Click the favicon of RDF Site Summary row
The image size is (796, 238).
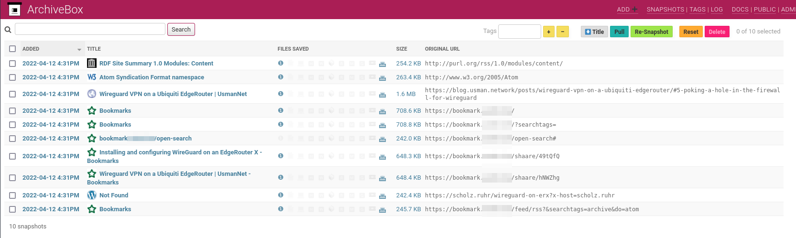92,63
